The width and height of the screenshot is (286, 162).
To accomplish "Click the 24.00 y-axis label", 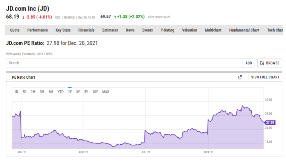I will pyautogui.click(x=269, y=128).
